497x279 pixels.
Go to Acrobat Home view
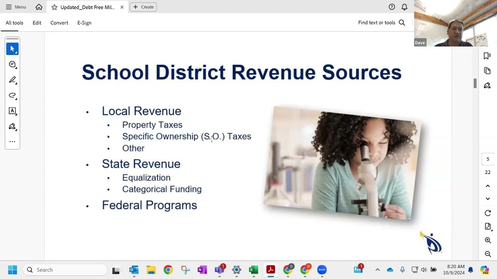pyautogui.click(x=39, y=7)
